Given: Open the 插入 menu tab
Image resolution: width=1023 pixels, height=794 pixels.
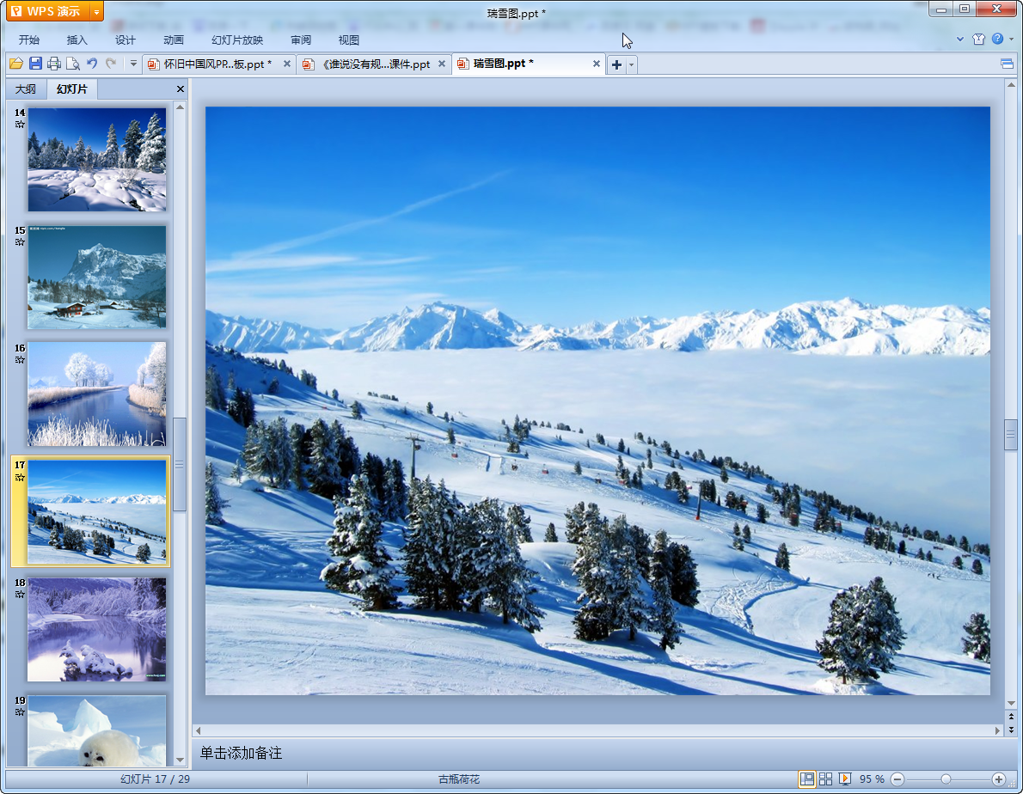Looking at the screenshot, I should click(77, 40).
